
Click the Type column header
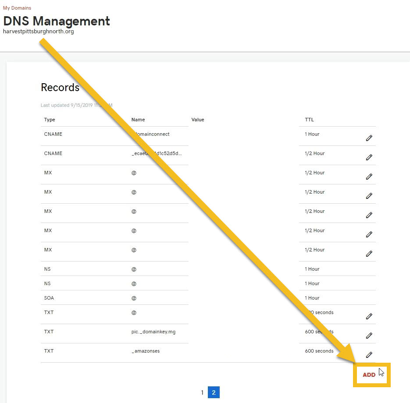pyautogui.click(x=50, y=120)
